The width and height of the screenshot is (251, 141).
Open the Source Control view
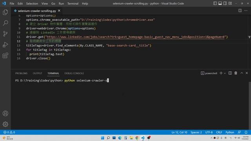[5, 34]
